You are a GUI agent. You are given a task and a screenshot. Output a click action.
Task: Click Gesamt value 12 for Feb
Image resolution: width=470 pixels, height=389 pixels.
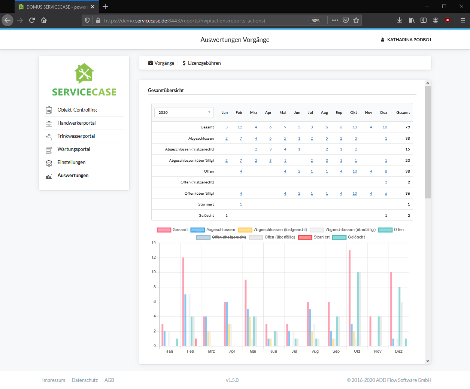click(x=240, y=127)
